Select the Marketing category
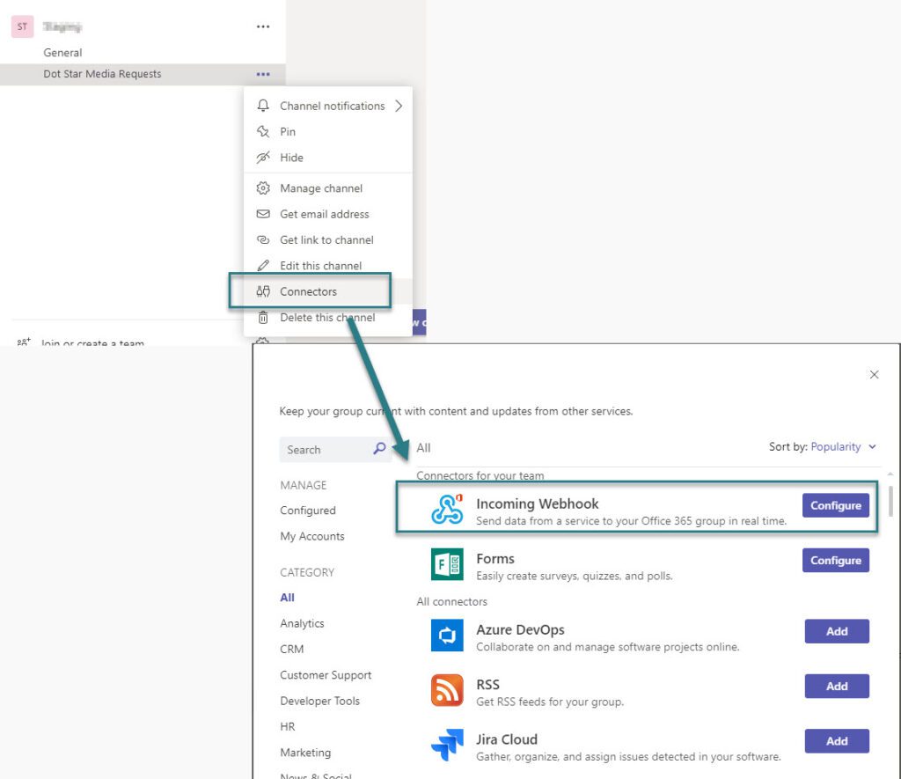 (x=305, y=753)
